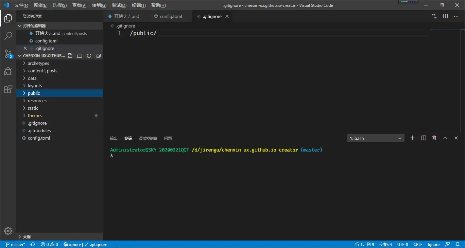Change end-of-line sequence CRLF
Viewport: 465px width, 248px height.
point(418,244)
